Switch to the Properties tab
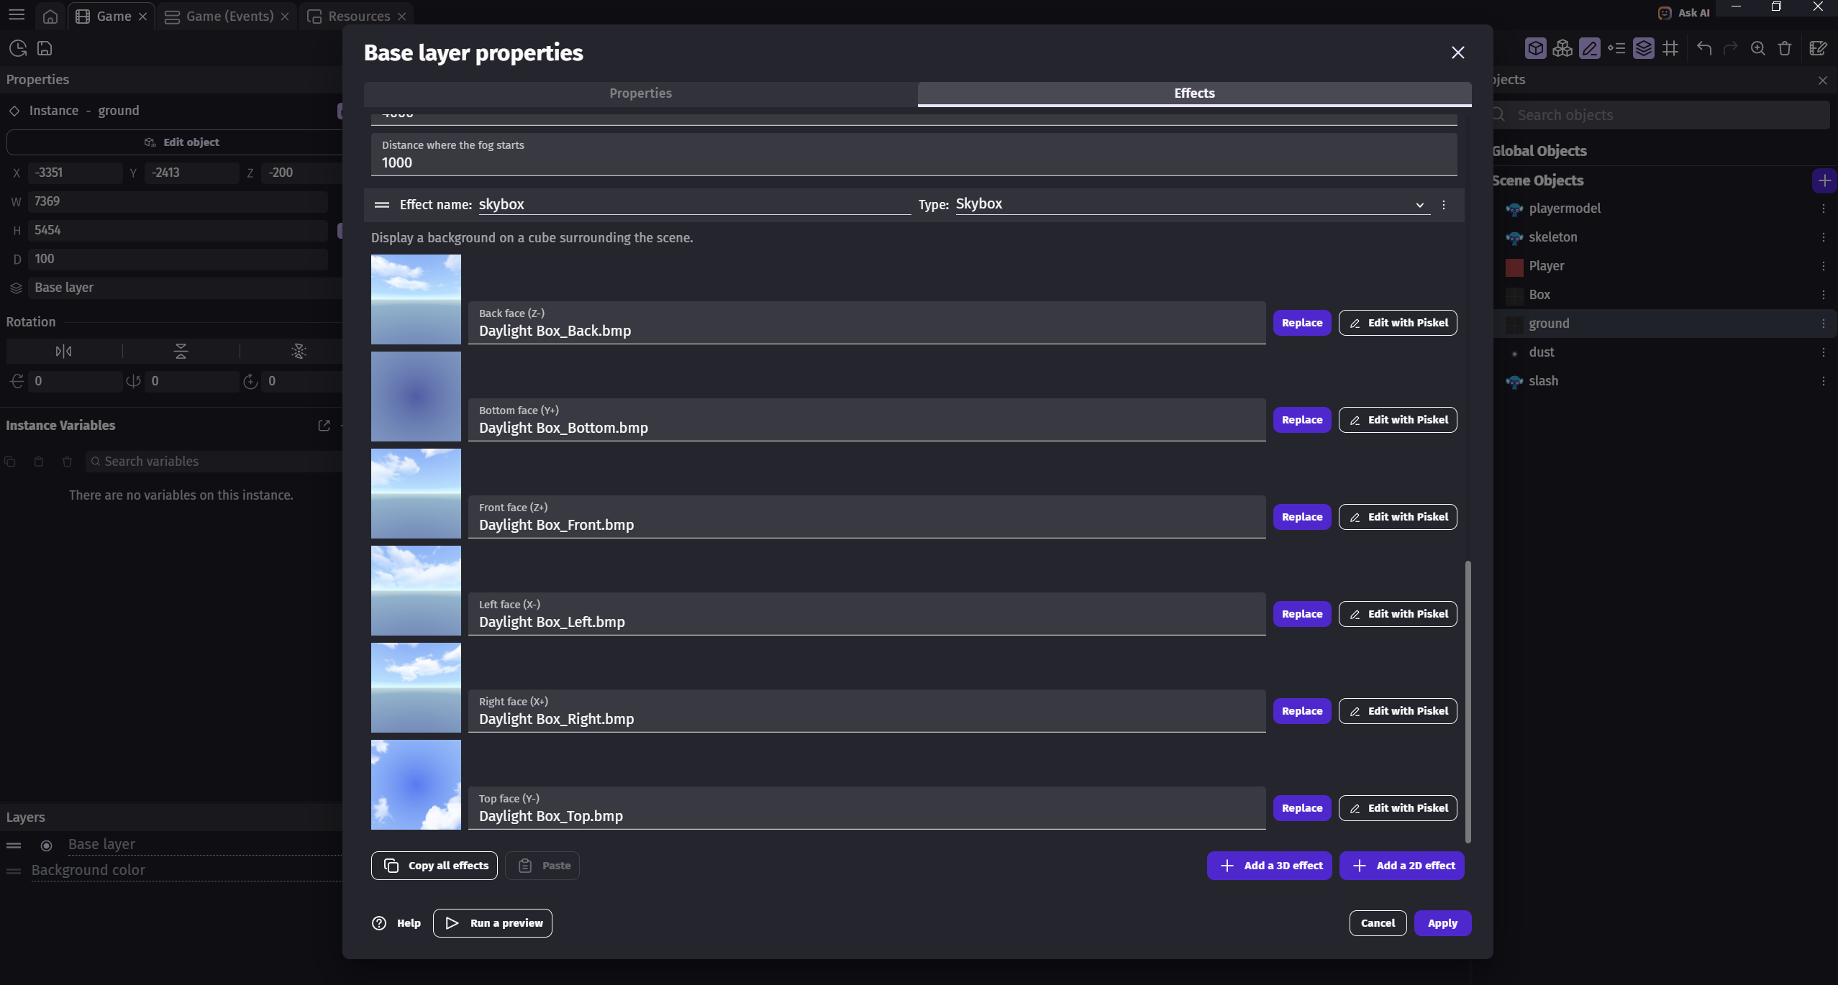The height and width of the screenshot is (985, 1838). pyautogui.click(x=640, y=93)
